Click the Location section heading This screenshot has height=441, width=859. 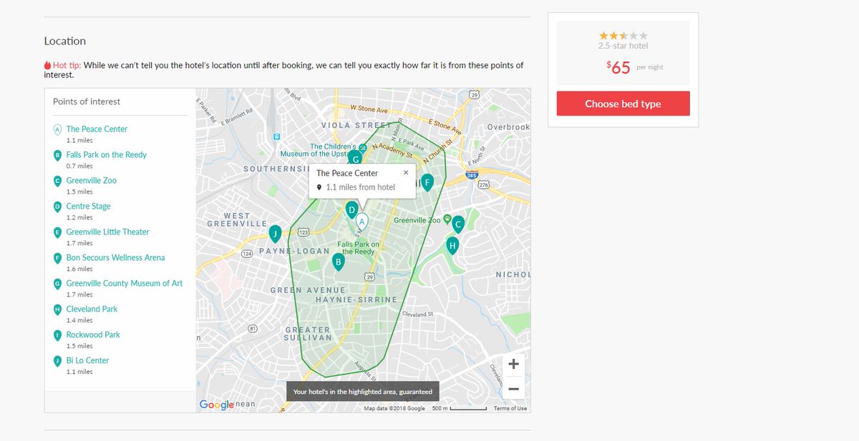click(65, 41)
